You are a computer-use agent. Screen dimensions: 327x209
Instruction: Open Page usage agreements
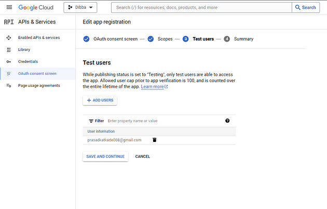click(x=39, y=86)
